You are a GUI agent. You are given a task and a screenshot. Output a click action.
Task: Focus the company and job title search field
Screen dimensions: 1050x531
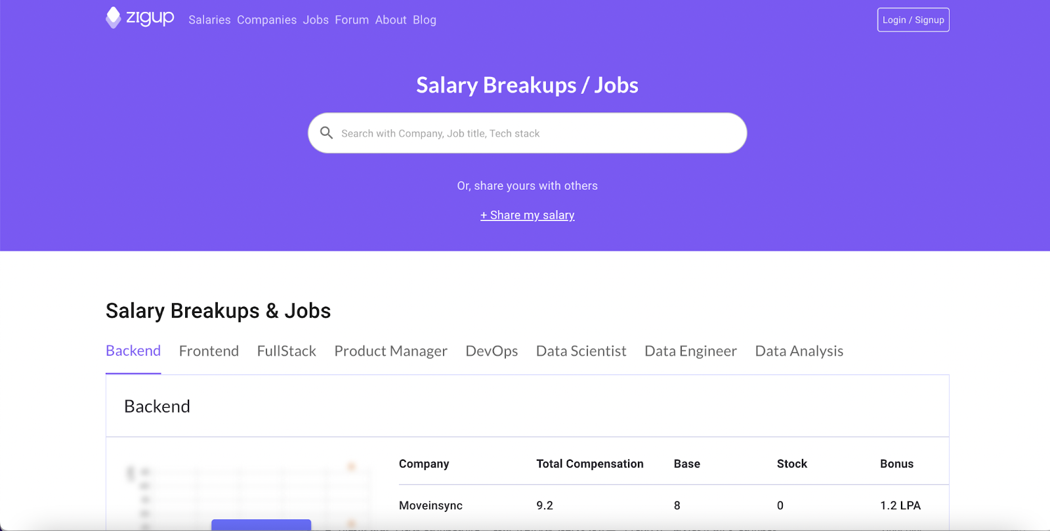pos(538,133)
